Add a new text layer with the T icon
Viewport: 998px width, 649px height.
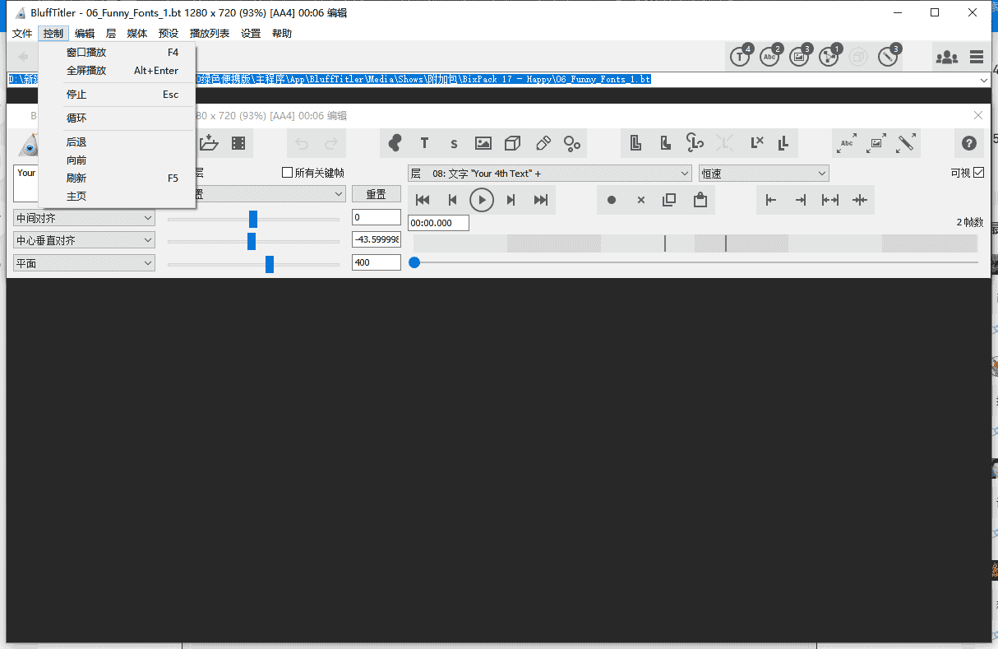(x=424, y=142)
